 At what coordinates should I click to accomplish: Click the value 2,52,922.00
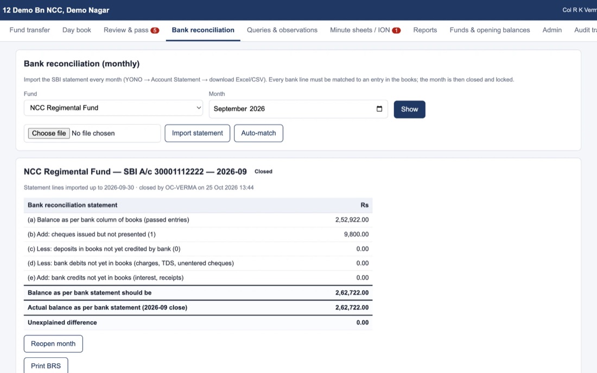click(352, 220)
